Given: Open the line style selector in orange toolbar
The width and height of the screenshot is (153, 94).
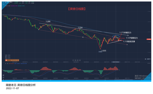Looking at the screenshot, I should pyautogui.click(x=9, y=60).
